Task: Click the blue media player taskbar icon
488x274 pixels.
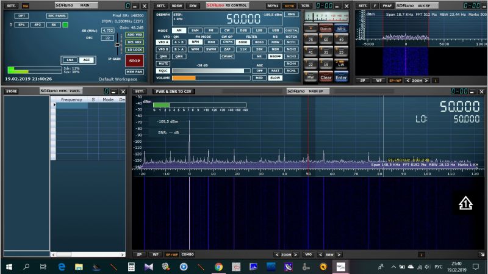Action: (x=184, y=267)
